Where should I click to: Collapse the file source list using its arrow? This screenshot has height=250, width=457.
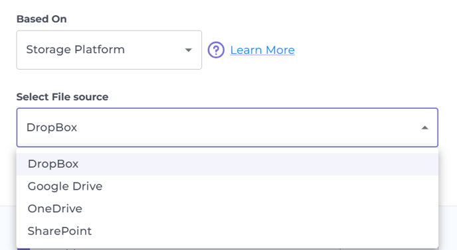point(425,127)
